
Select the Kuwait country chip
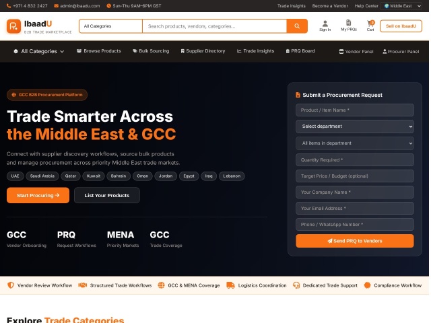[94, 176]
